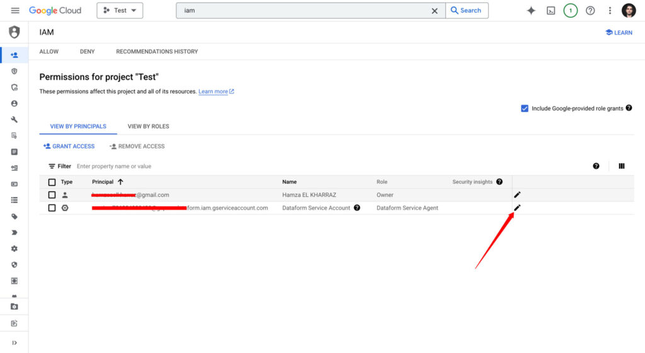Open the Deny tab
The width and height of the screenshot is (645, 353).
tap(87, 52)
